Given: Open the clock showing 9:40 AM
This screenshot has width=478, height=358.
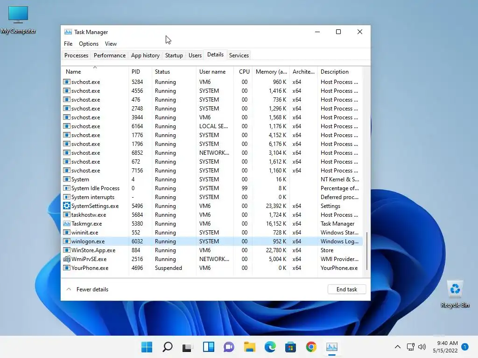Looking at the screenshot, I should click(445, 347).
